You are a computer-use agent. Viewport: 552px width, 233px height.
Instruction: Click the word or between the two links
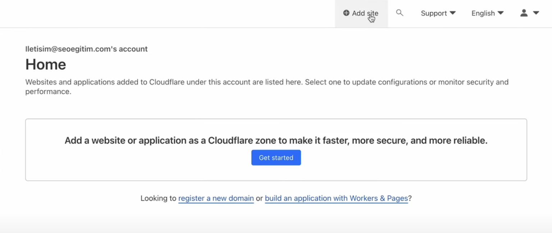point(259,198)
